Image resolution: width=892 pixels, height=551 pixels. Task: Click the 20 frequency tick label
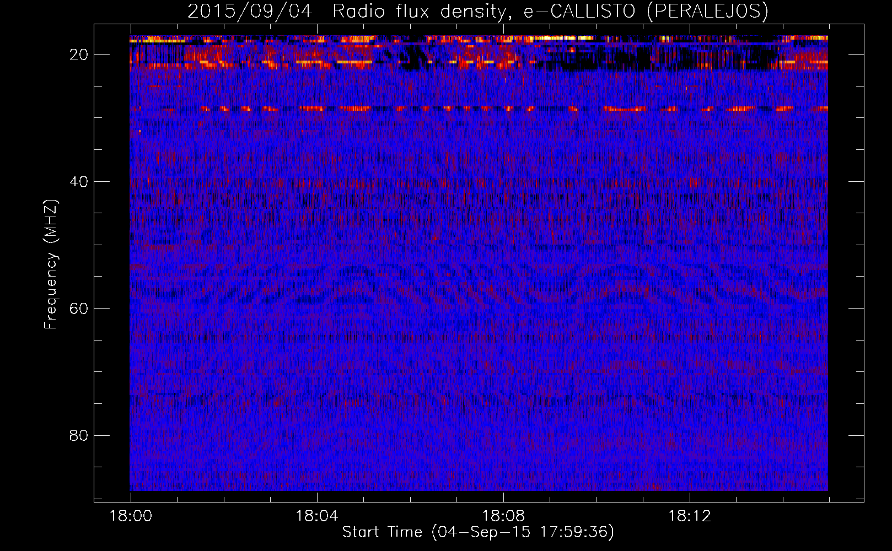click(79, 55)
